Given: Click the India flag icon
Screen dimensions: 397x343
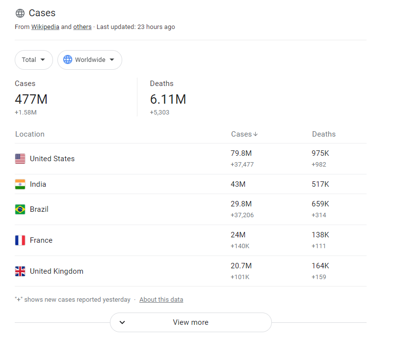Looking at the screenshot, I should [20, 184].
